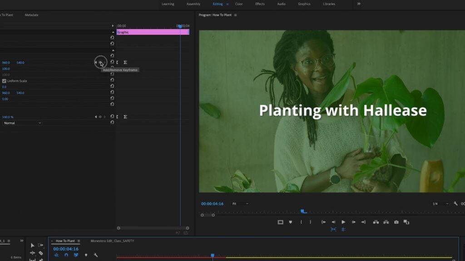Choose the Selection arrow tool
This screenshot has height=261, width=465.
[32, 246]
